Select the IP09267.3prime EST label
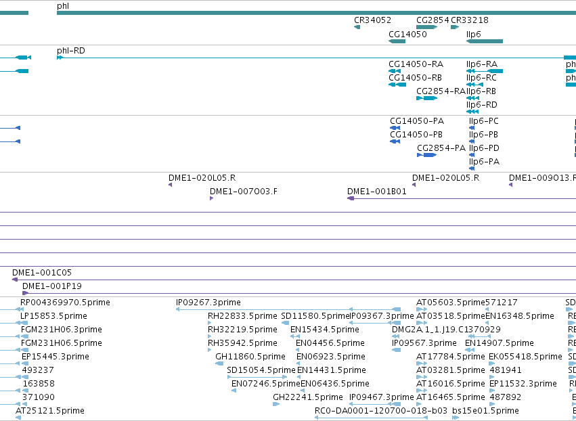 point(208,303)
